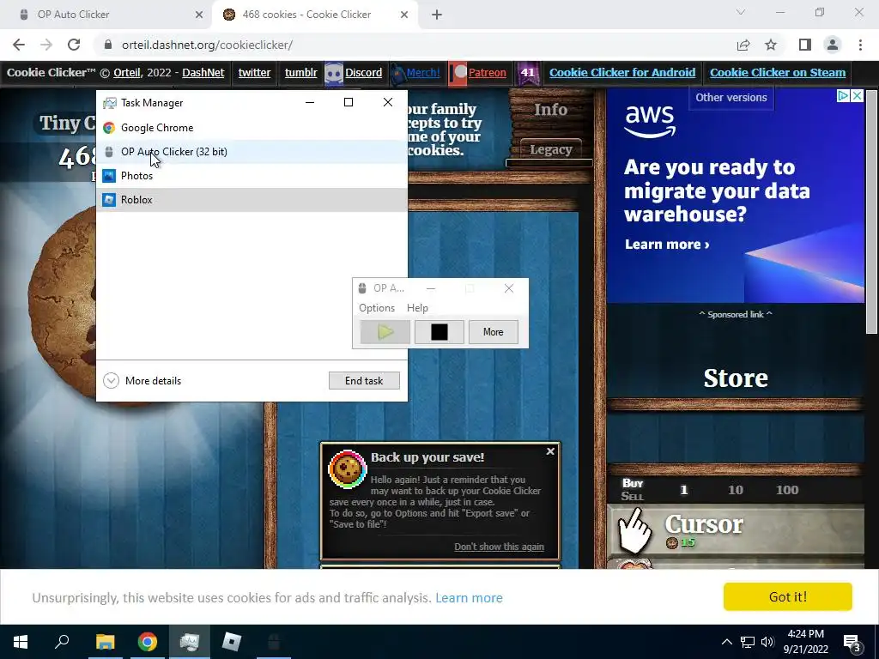
Task: Click the End task button
Action: point(364,380)
